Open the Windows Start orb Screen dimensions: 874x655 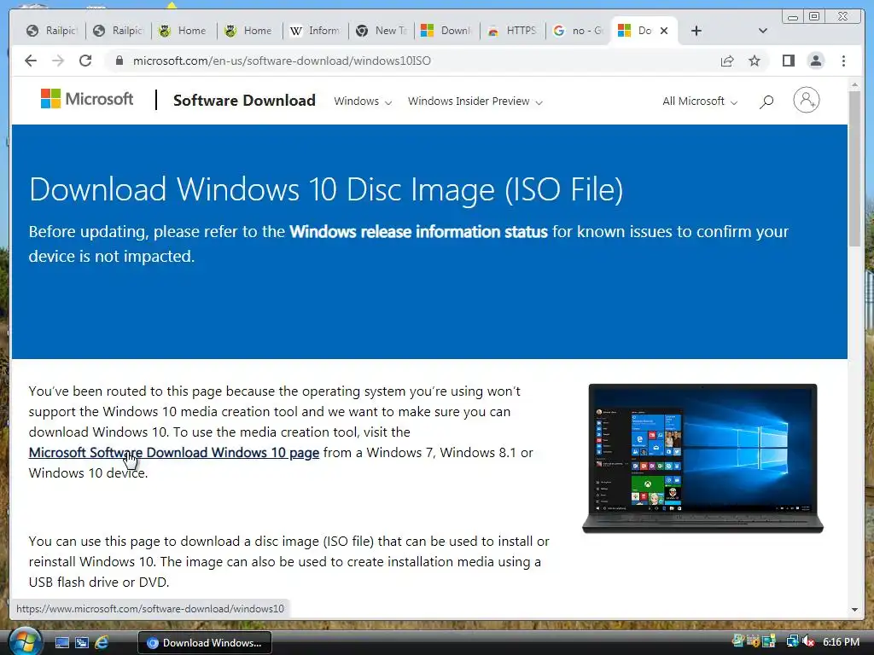coord(24,642)
